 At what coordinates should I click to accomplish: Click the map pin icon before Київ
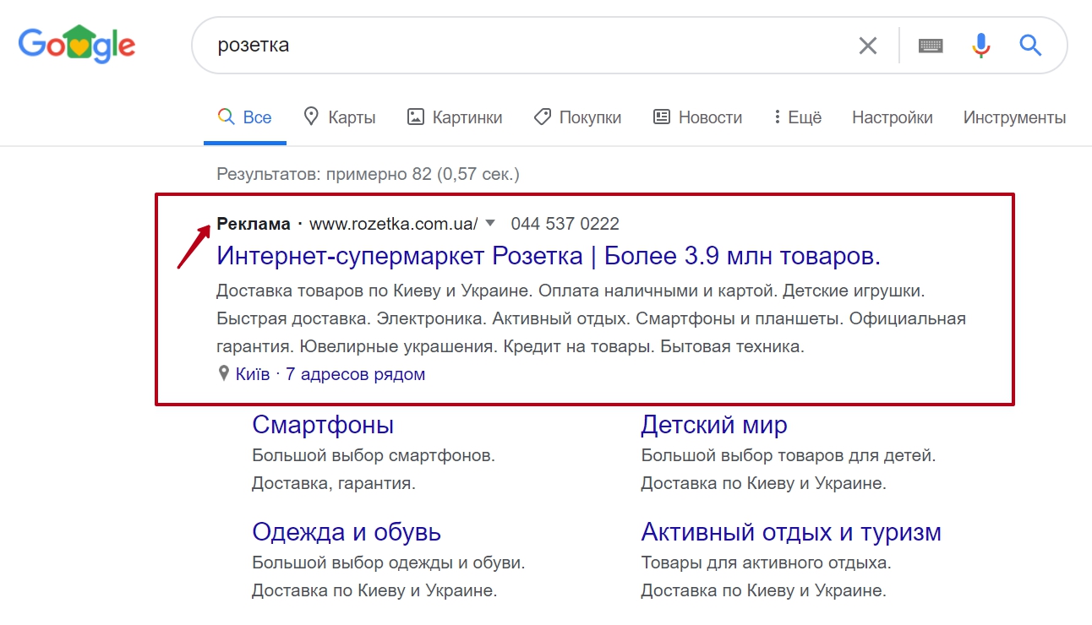[x=224, y=373]
